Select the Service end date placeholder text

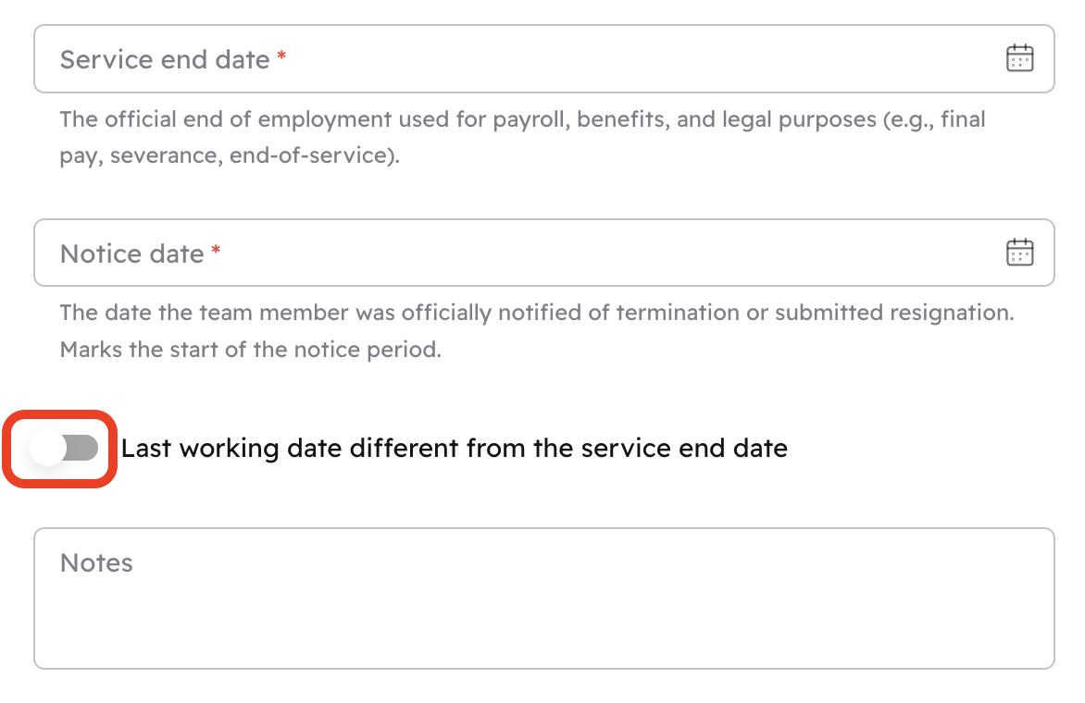[x=165, y=60]
